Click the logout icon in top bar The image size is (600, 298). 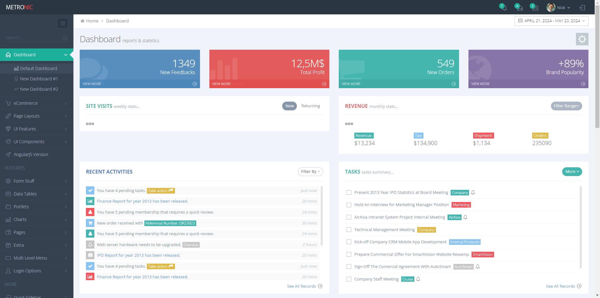pyautogui.click(x=582, y=8)
